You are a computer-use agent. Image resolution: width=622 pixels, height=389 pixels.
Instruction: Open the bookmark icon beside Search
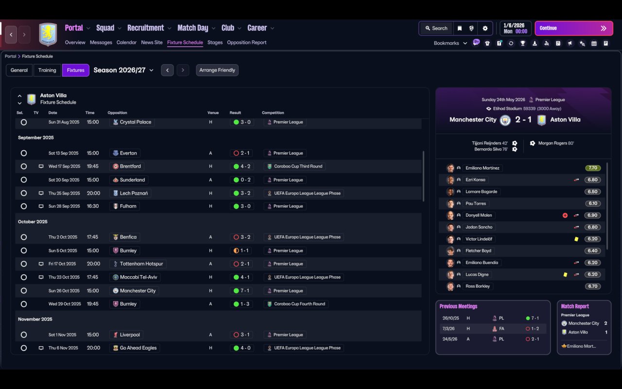coord(460,28)
